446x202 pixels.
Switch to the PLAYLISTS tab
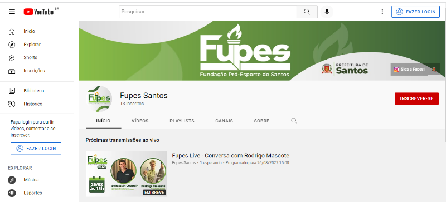[182, 121]
